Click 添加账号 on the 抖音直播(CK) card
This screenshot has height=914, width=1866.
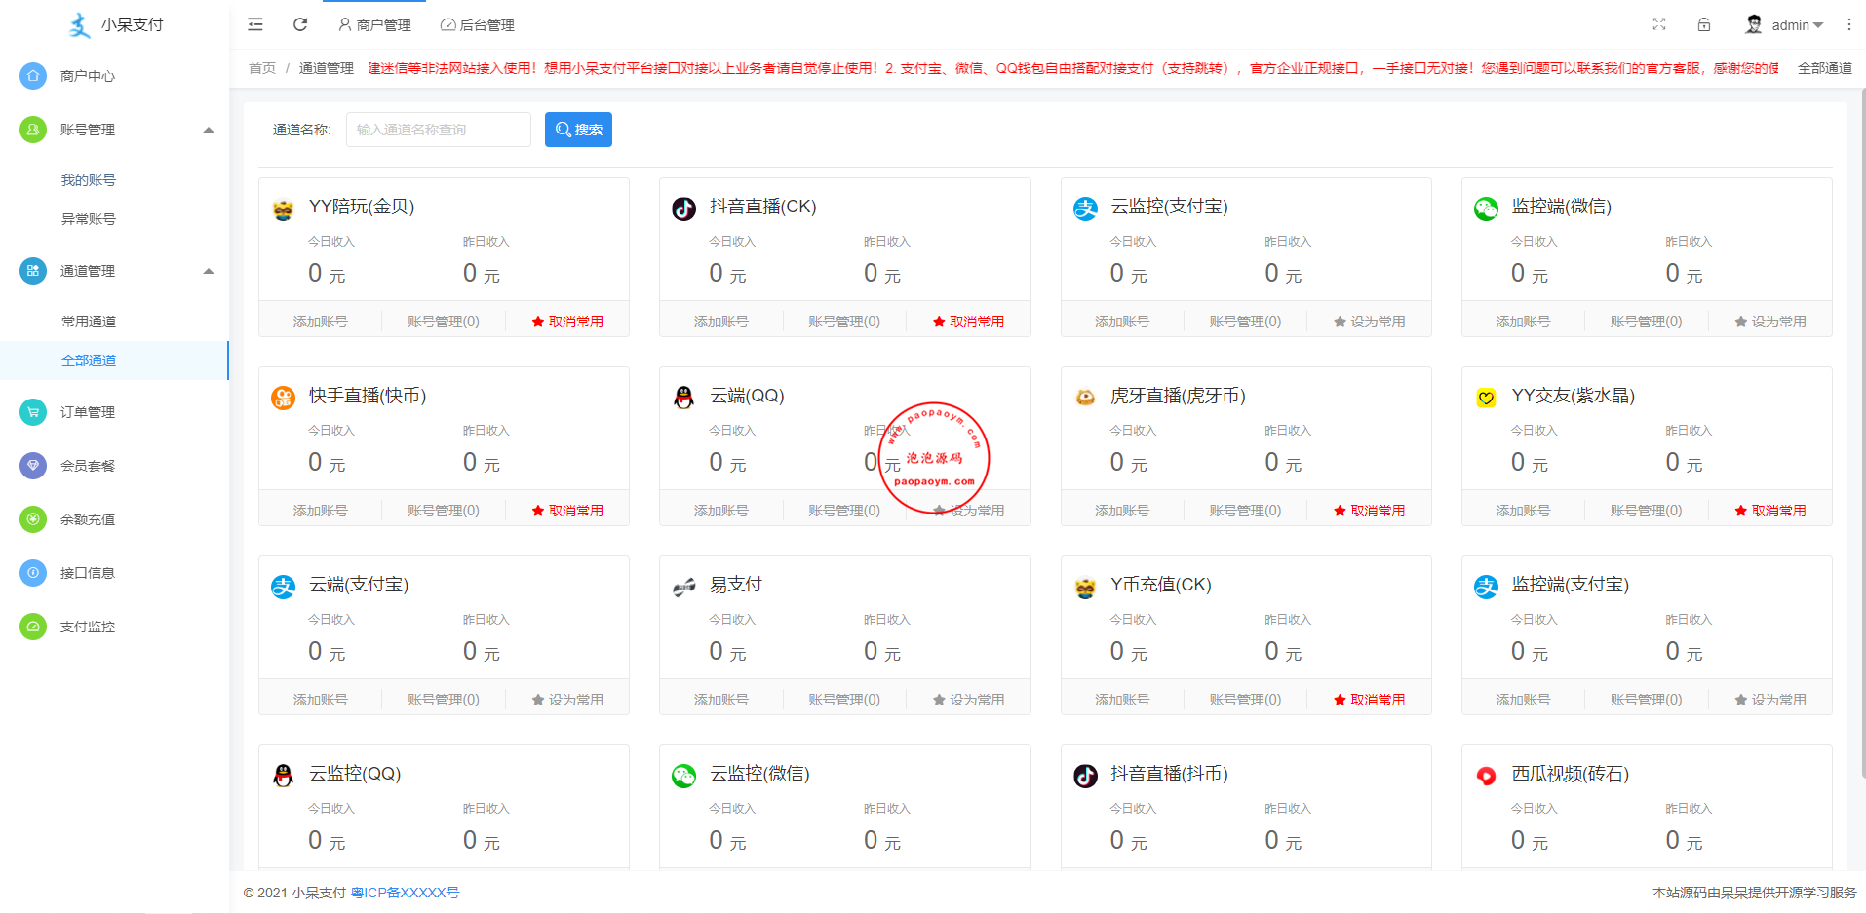tap(720, 322)
